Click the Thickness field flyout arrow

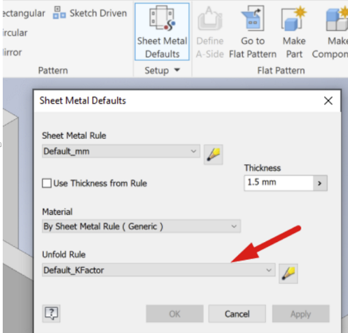pyautogui.click(x=320, y=183)
